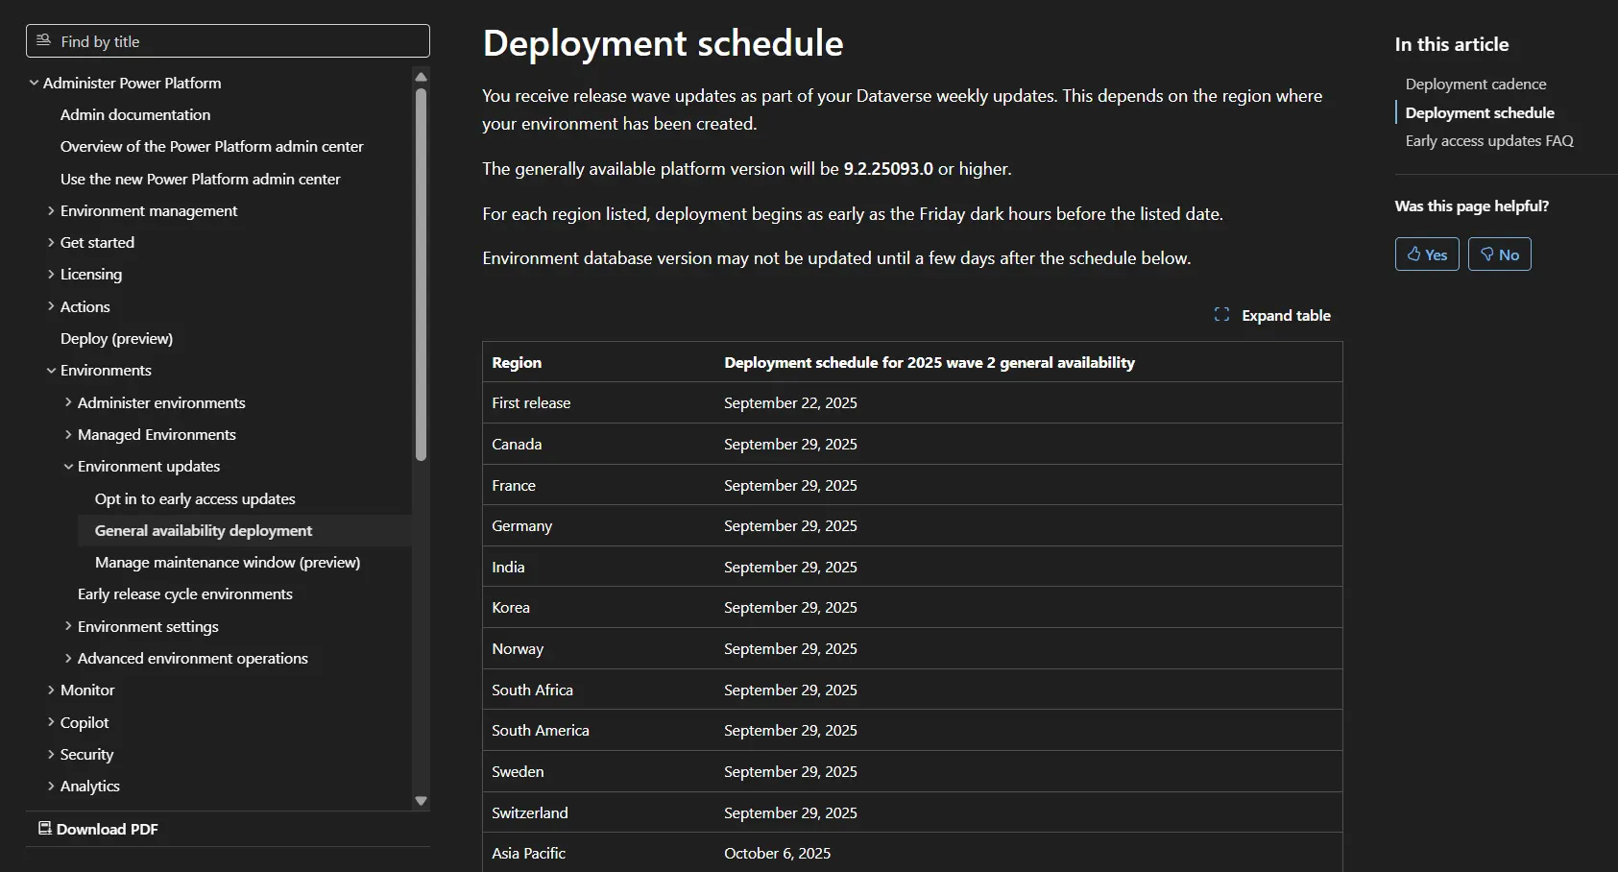
Task: Expand the Licensing tree node
Action: (51, 275)
